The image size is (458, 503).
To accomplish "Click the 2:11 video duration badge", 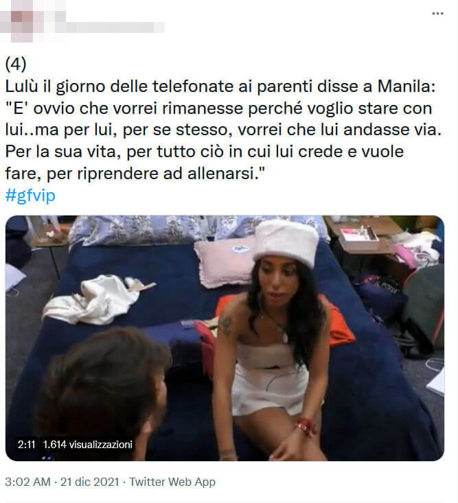I will pyautogui.click(x=26, y=444).
